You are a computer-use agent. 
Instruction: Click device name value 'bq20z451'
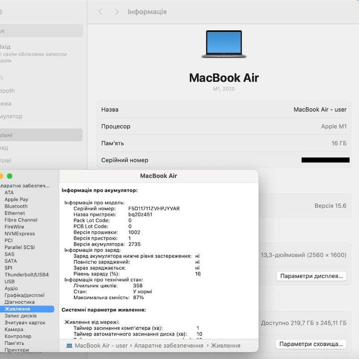tap(140, 214)
